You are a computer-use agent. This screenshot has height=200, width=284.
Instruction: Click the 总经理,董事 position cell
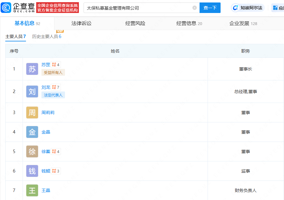[x=246, y=91]
